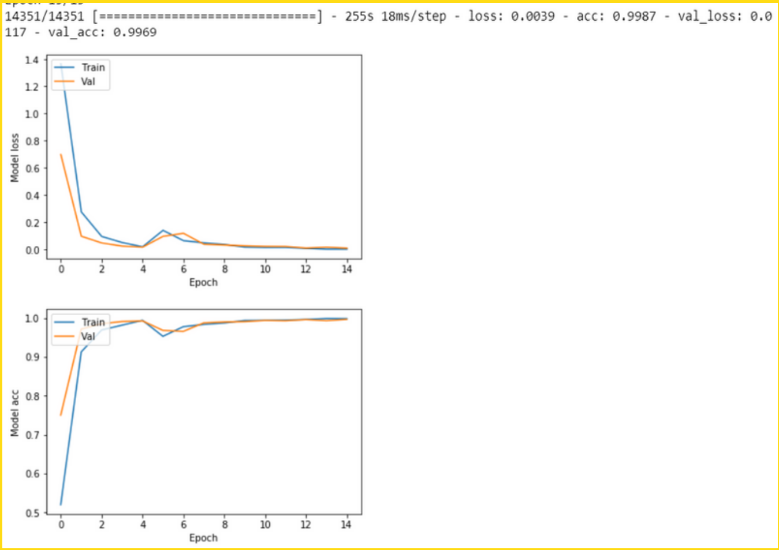
Task: Select the '255s 18ms/step' timing text
Action: pyautogui.click(x=396, y=16)
